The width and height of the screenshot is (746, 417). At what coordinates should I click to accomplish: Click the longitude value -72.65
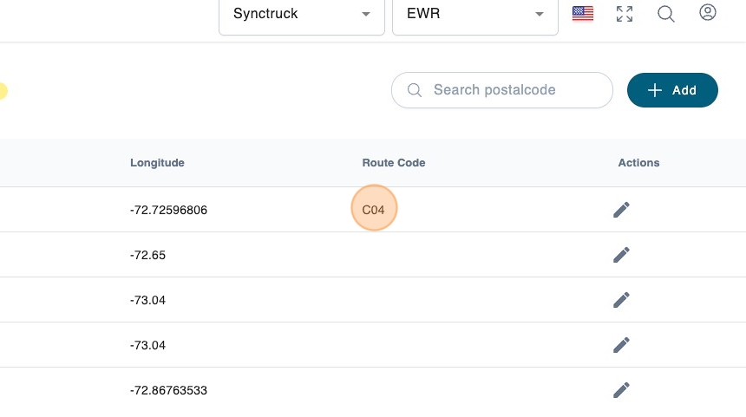point(147,255)
